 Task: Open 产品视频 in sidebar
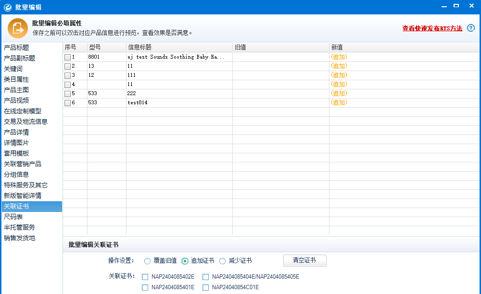tap(16, 100)
